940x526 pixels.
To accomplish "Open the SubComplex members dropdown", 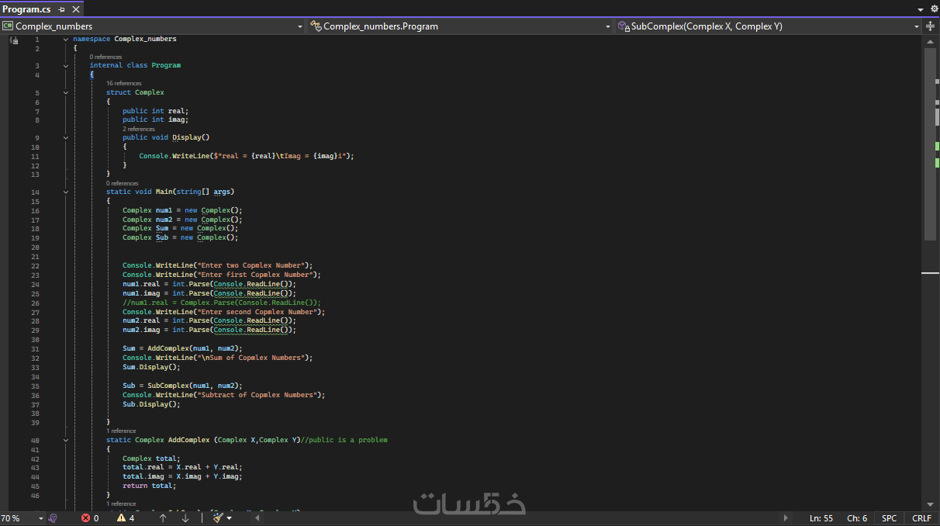I will [916, 26].
